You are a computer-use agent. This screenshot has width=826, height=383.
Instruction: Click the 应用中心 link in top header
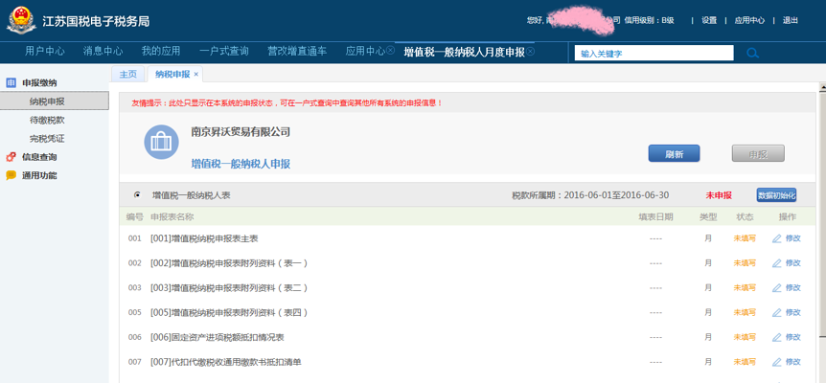click(749, 20)
